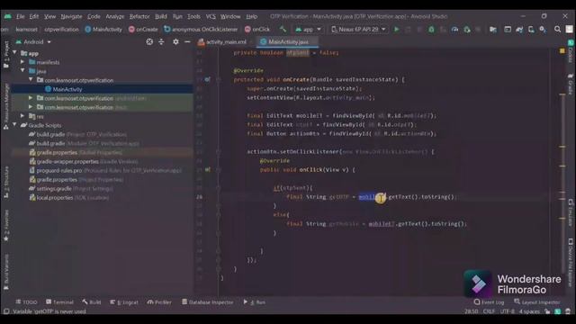Open the Terminal tool window
Image resolution: width=576 pixels, height=324 pixels.
[x=60, y=302]
